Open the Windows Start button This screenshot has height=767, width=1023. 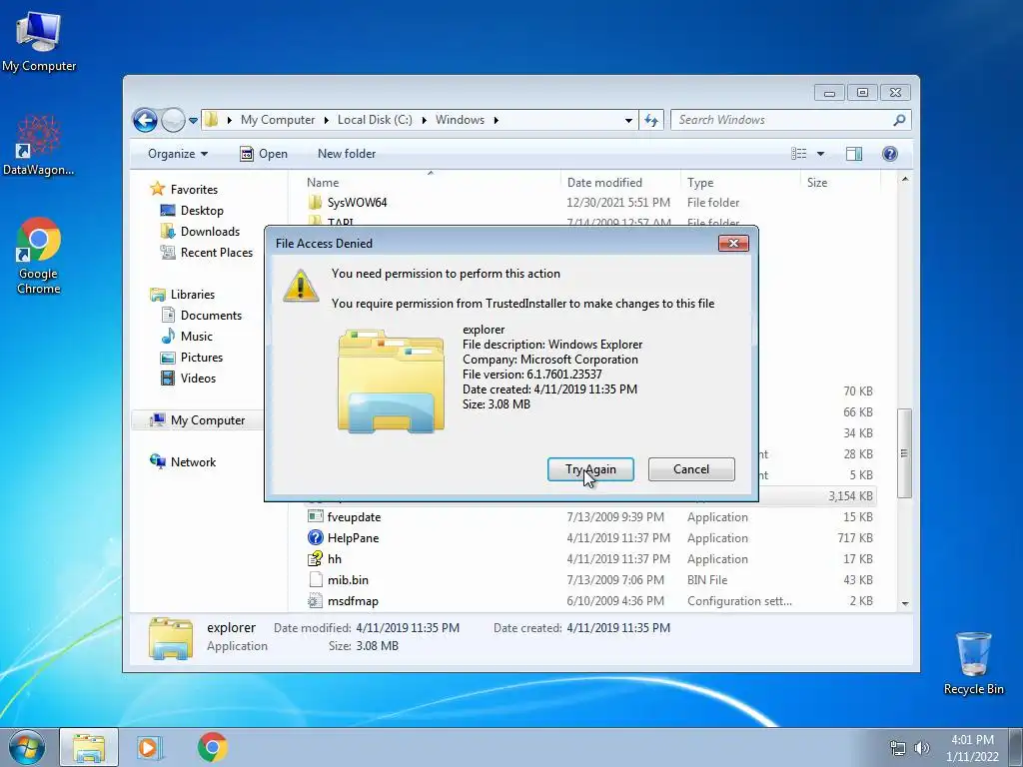pos(27,747)
